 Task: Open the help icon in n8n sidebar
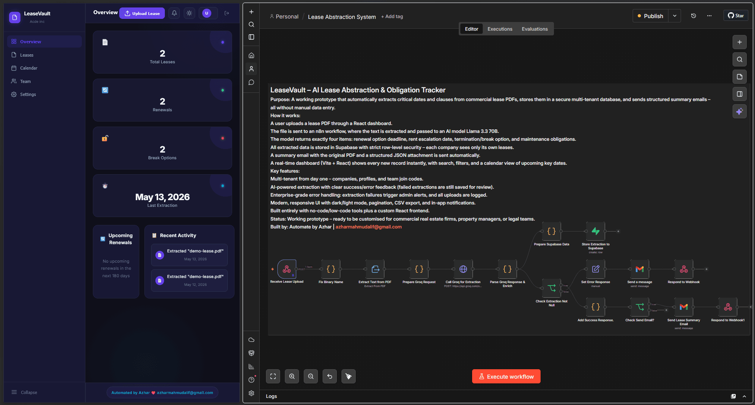[251, 380]
